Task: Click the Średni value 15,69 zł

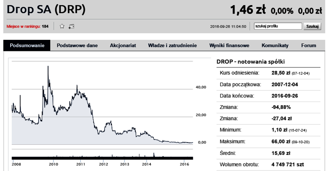Action: click(281, 153)
